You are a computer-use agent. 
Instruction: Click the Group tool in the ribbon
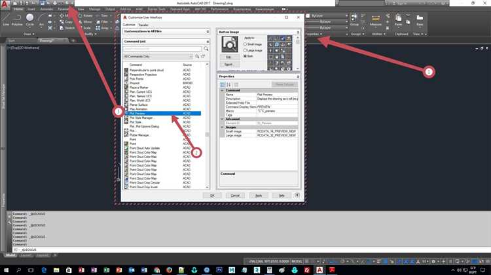tap(354, 20)
